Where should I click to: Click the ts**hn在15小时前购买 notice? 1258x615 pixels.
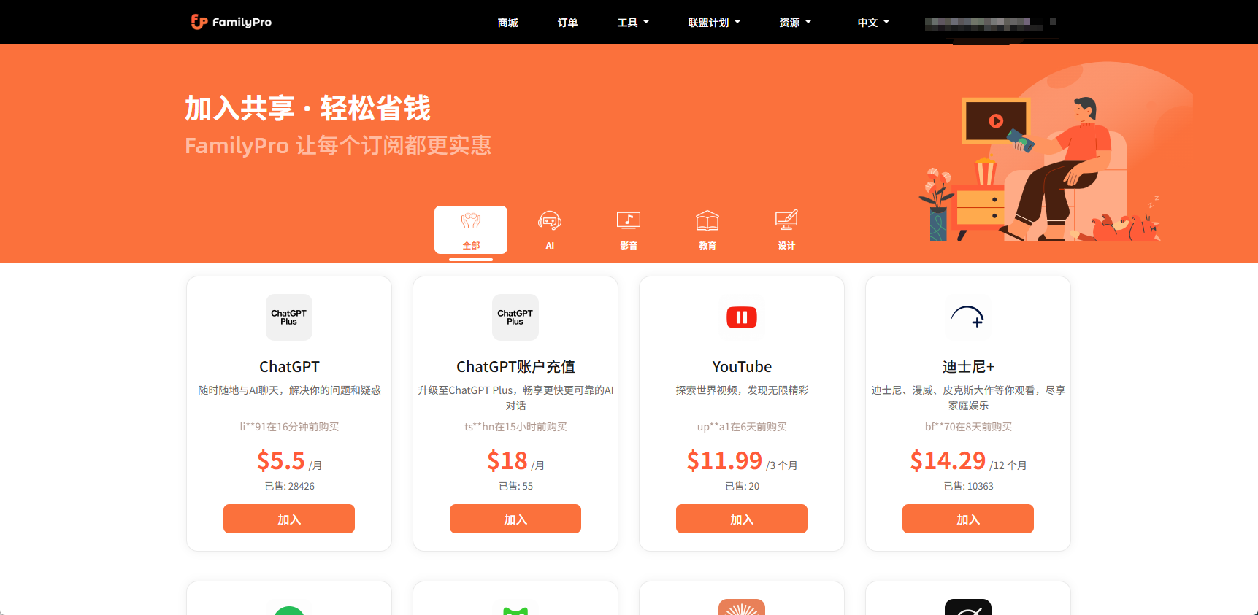click(515, 427)
